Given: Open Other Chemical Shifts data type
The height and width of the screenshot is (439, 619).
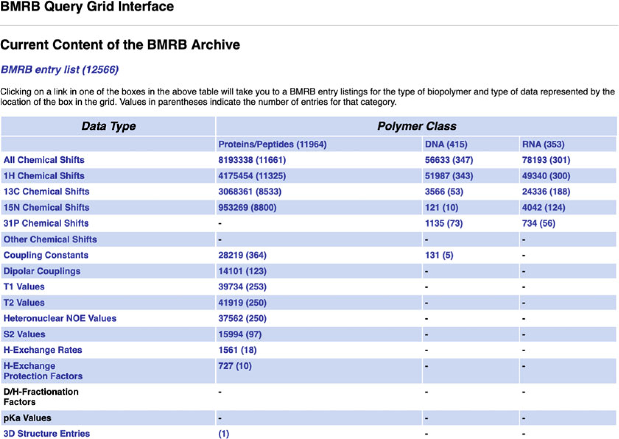Looking at the screenshot, I should click(50, 239).
